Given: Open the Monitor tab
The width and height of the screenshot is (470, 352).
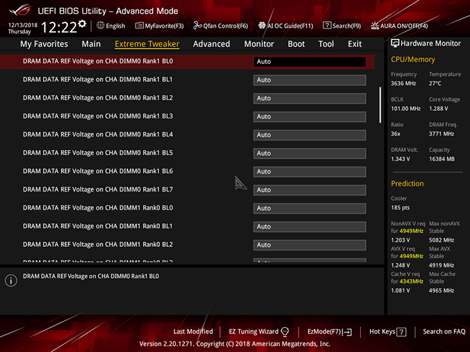Looking at the screenshot, I should pyautogui.click(x=259, y=44).
